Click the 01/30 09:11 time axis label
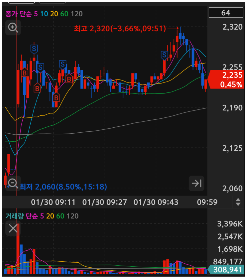This screenshot has height=279, width=247. tap(53, 202)
